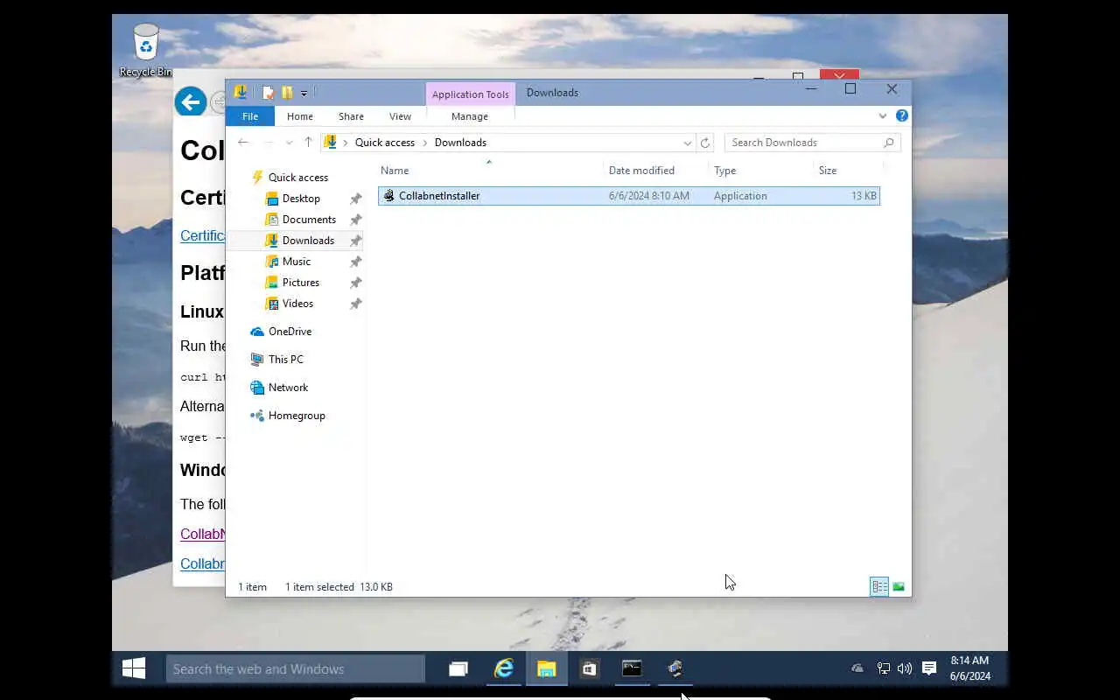Click the 6/6/2024 8:10 AM date cell

pos(648,196)
